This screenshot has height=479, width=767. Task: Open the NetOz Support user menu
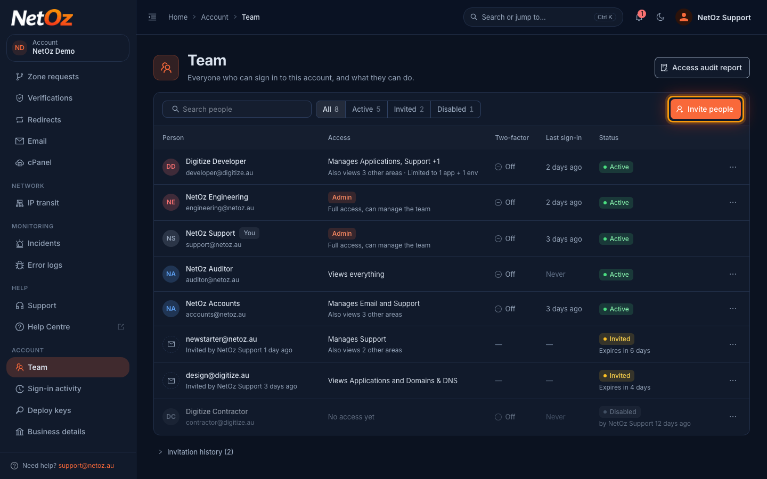tap(713, 17)
